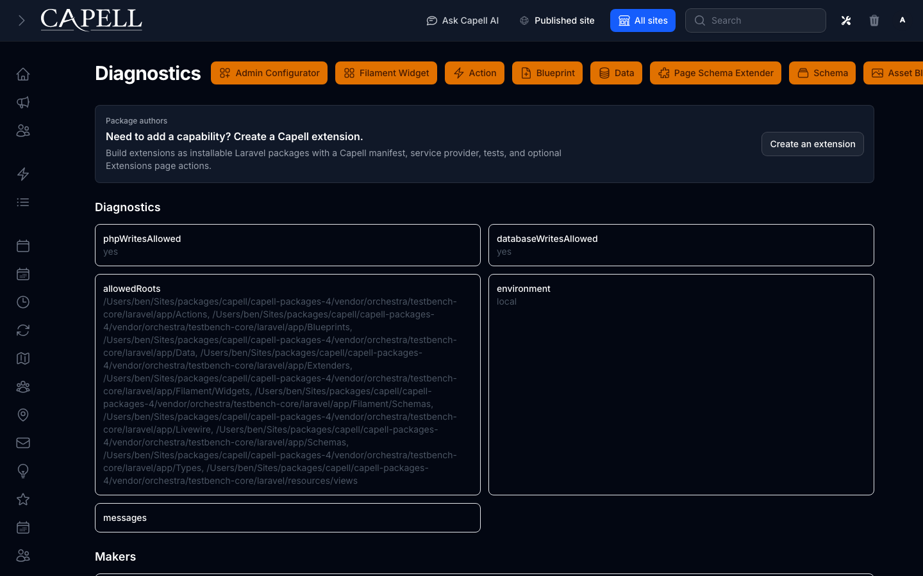
Task: Open the calendar days icon below the blank calendar
Action: pyautogui.click(x=23, y=274)
